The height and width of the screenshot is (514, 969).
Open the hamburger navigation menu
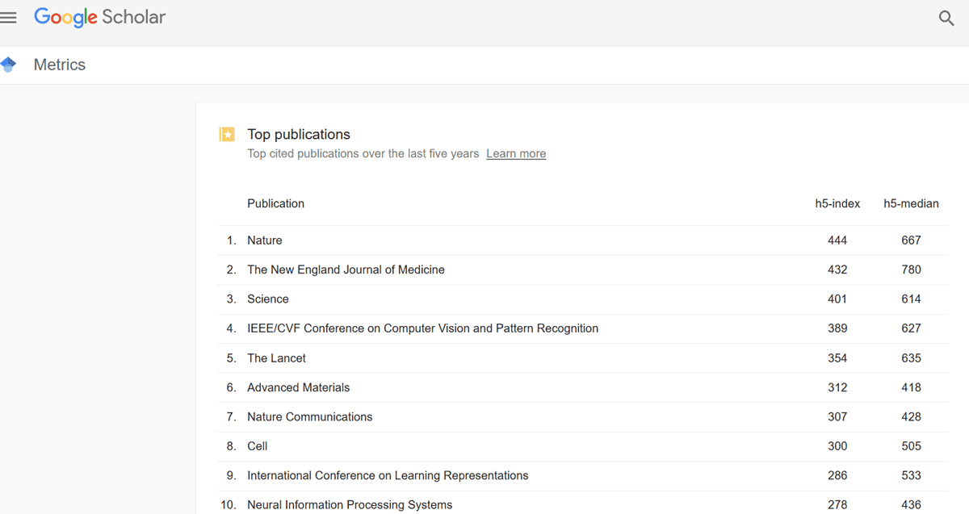[9, 17]
